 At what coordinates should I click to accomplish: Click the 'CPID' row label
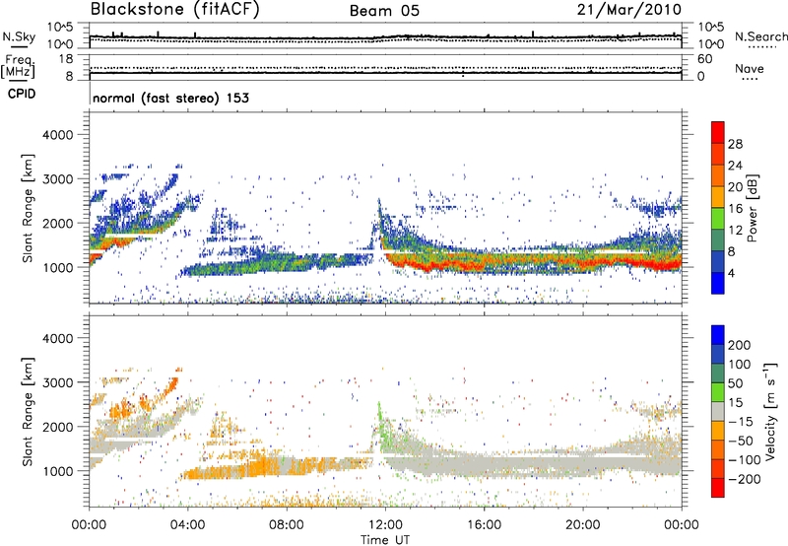[x=22, y=94]
